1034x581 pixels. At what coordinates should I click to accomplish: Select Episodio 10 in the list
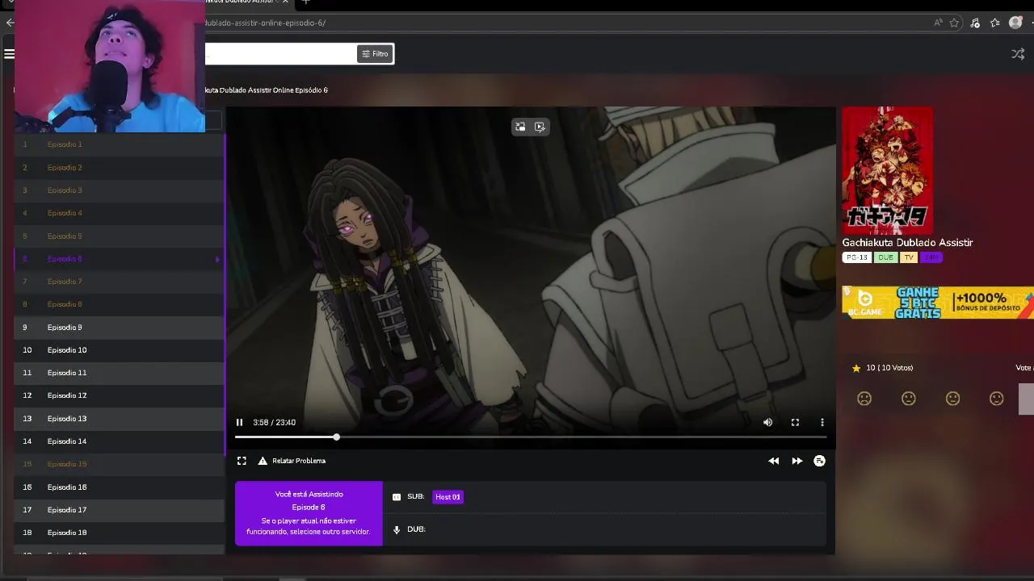click(x=120, y=350)
